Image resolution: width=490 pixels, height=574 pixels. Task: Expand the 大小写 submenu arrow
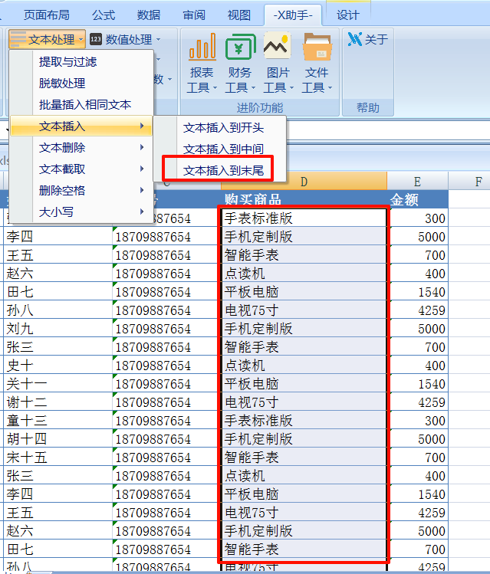coord(142,212)
